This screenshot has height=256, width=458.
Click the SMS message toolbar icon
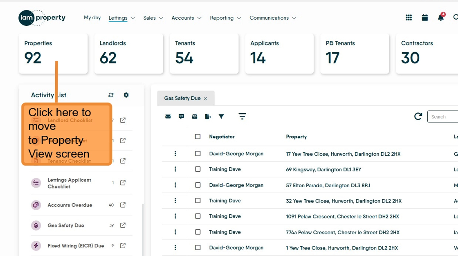tap(181, 117)
